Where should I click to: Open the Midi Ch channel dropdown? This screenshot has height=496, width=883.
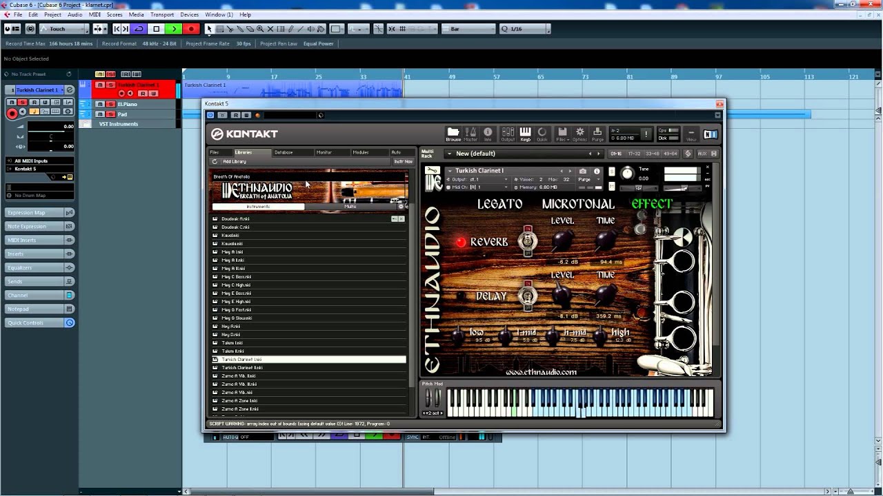pyautogui.click(x=479, y=187)
